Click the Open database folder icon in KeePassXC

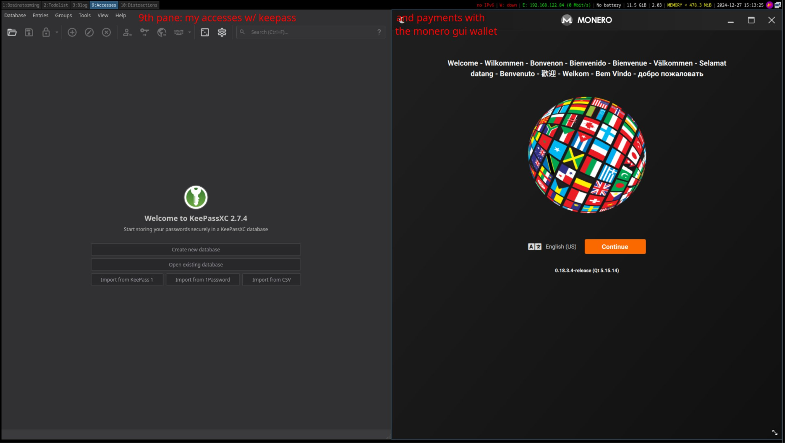click(x=12, y=32)
